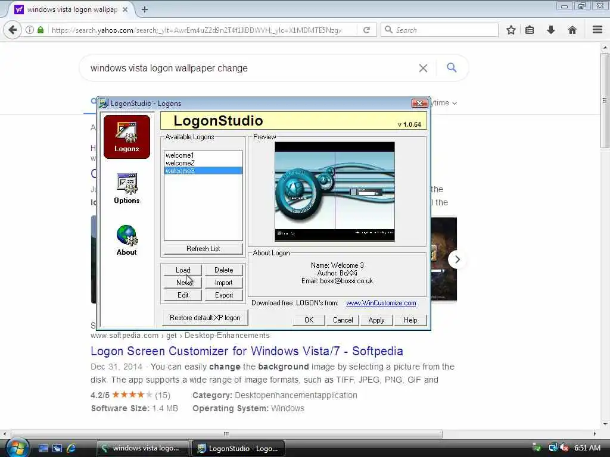The width and height of the screenshot is (610, 457).
Task: Open the Options section in LogonStudio
Action: click(127, 189)
